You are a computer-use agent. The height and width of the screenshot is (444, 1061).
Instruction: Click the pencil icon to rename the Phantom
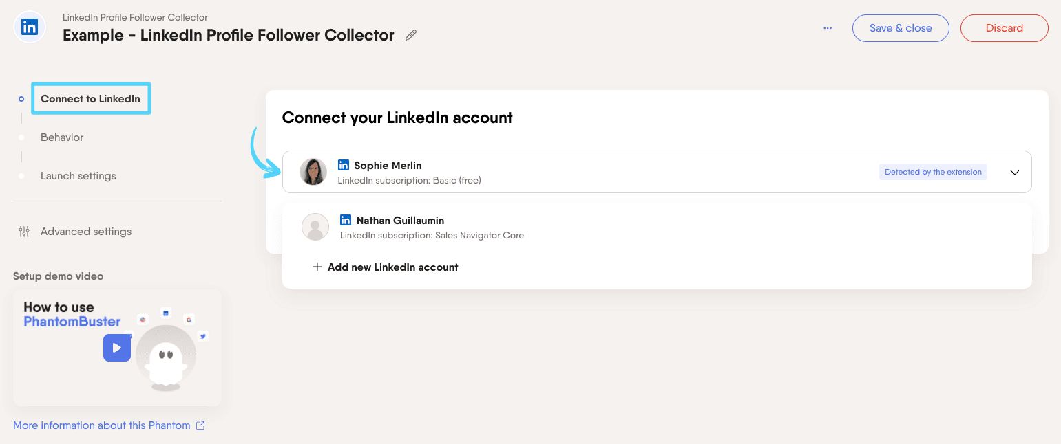[x=410, y=35]
